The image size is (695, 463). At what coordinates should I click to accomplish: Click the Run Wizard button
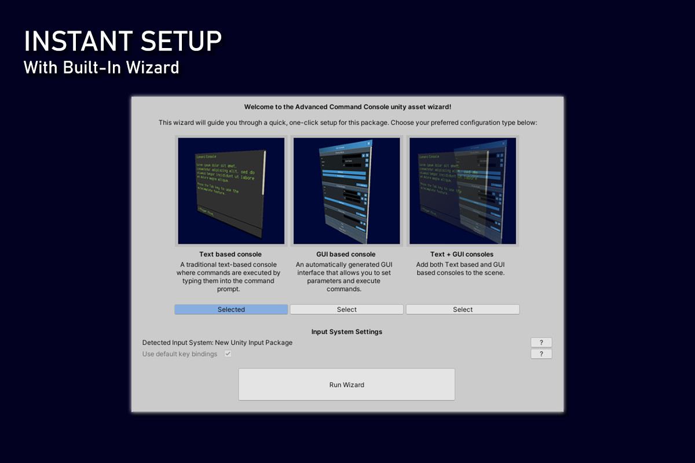pyautogui.click(x=347, y=384)
